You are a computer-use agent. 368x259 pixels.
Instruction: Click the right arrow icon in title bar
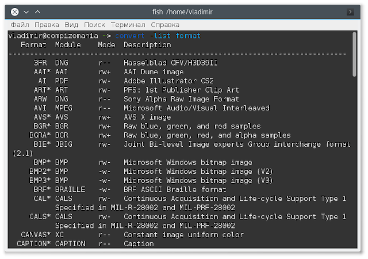point(350,12)
